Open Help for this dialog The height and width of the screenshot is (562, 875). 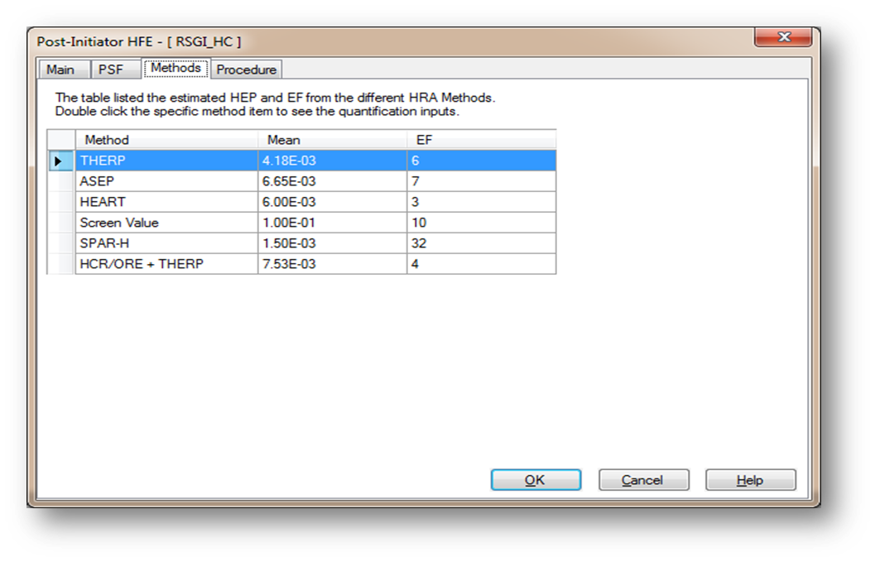click(749, 480)
